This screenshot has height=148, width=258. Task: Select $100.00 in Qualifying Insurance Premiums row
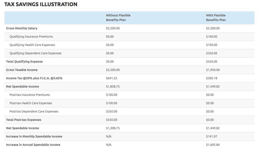click(x=212, y=37)
